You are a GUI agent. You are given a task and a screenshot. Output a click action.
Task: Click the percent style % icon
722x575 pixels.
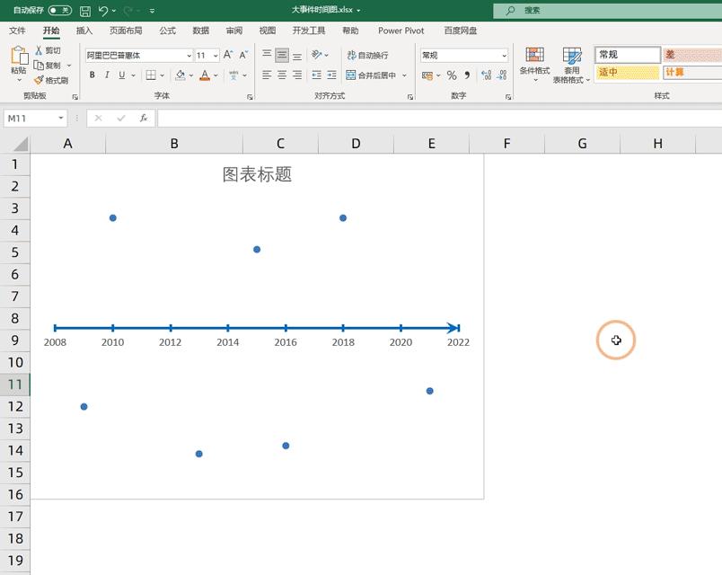click(452, 75)
